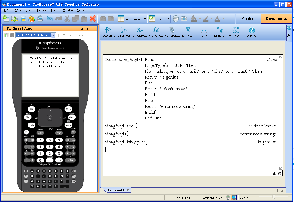
Task: Open the View menu
Action: coord(29,10)
